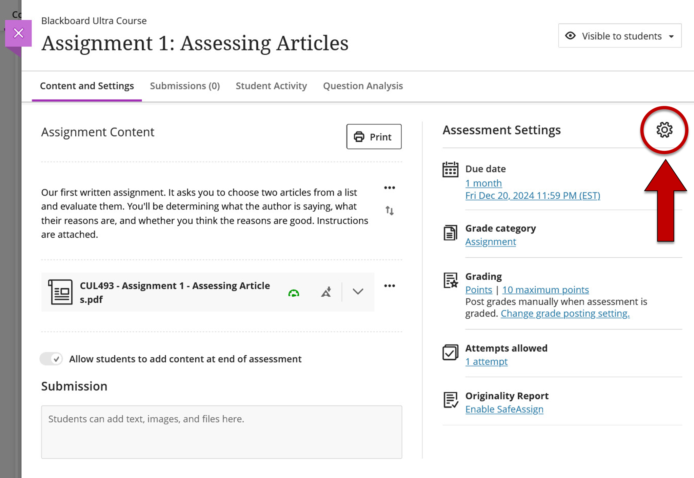Switch to the Submissions (0) tab
This screenshot has height=478, width=694.
(x=185, y=86)
